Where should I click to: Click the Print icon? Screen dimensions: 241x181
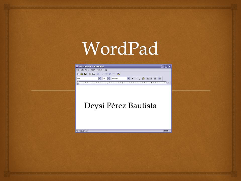(90, 74)
